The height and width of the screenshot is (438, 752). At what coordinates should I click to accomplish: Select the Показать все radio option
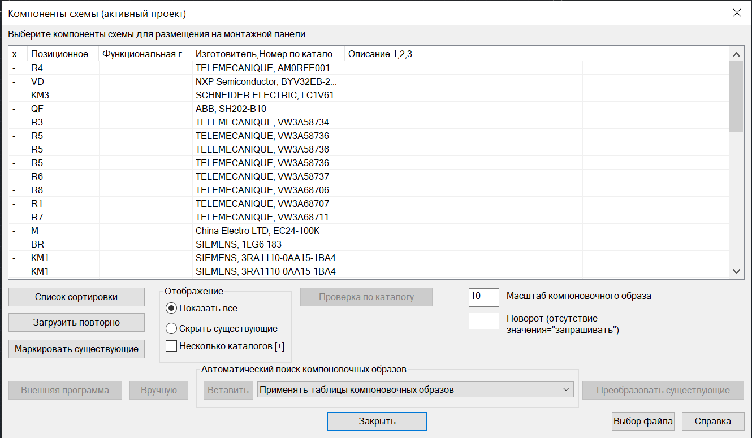tap(202, 308)
